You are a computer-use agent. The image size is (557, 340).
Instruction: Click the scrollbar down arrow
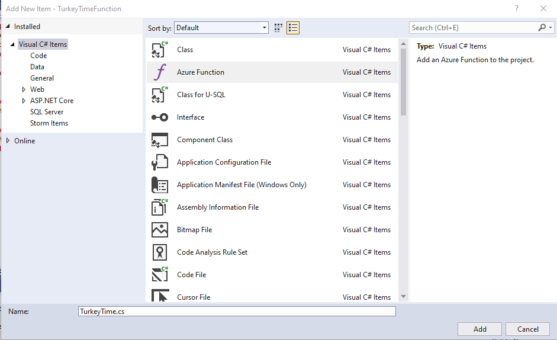(403, 296)
